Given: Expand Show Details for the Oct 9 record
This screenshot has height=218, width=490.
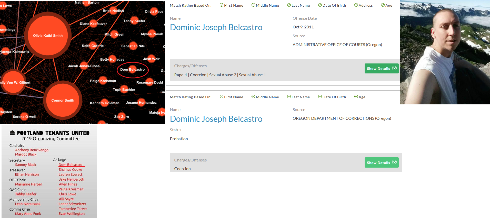Looking at the screenshot, I should (x=381, y=69).
